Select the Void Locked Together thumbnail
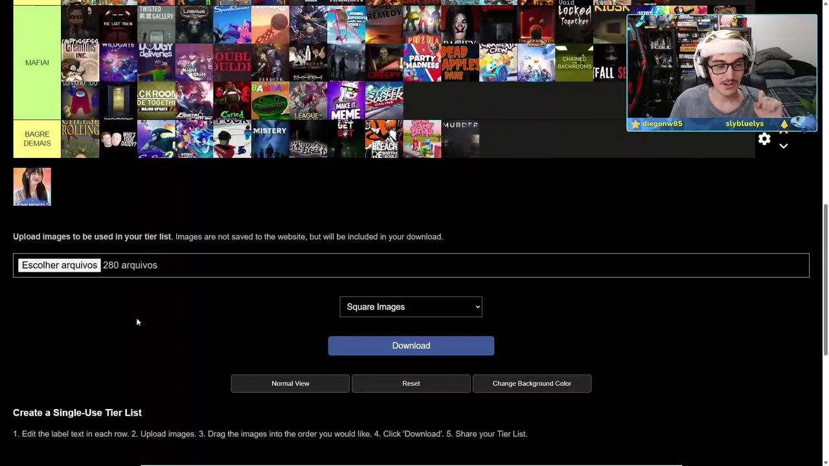Viewport: 829px width, 466px height. (574, 24)
